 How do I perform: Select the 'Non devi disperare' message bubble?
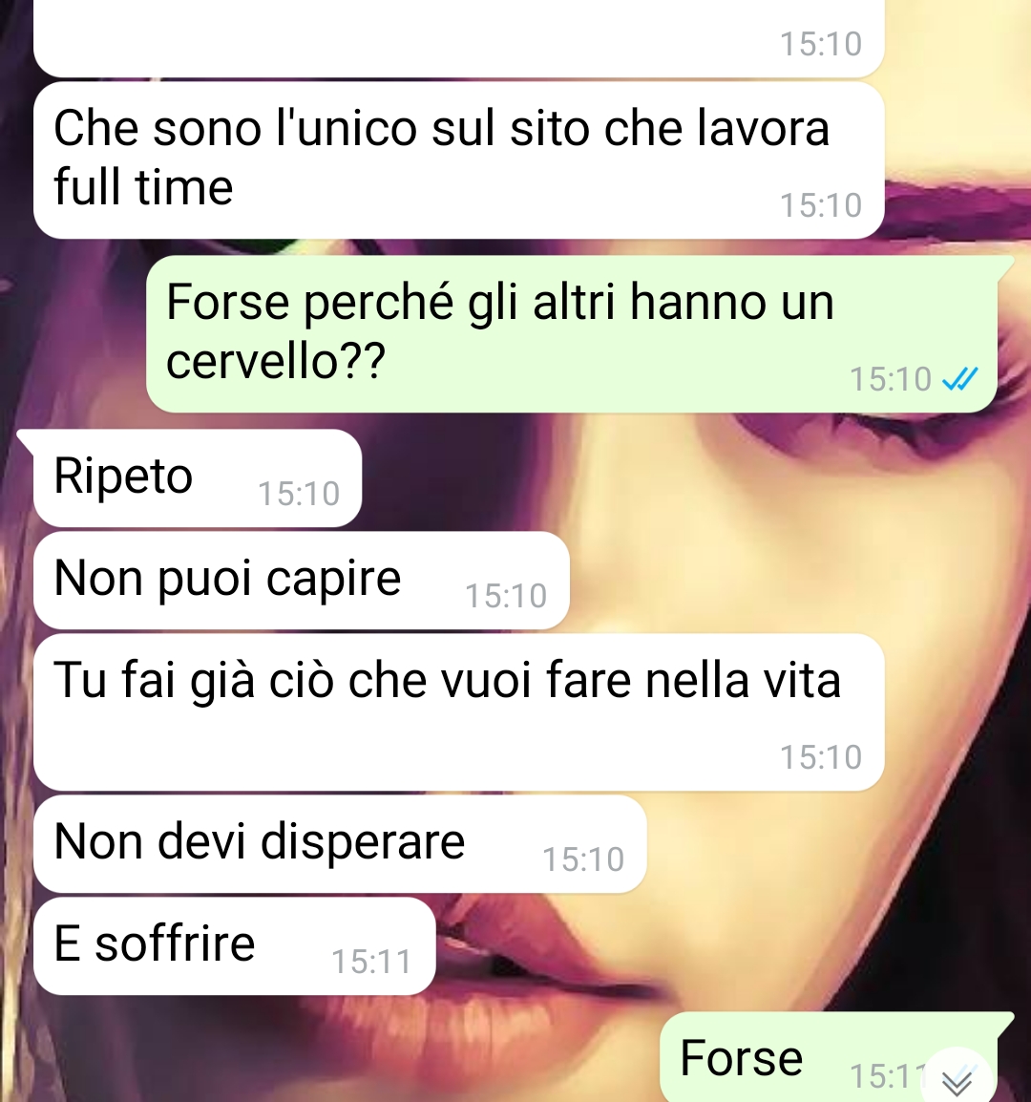pyautogui.click(x=340, y=844)
